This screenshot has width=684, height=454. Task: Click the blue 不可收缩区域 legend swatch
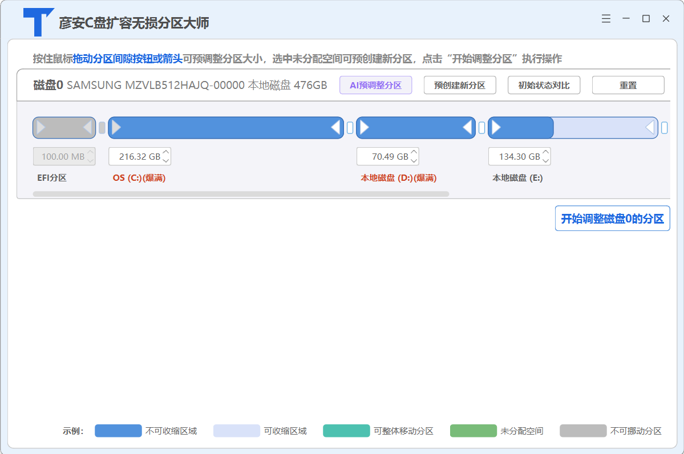point(118,431)
